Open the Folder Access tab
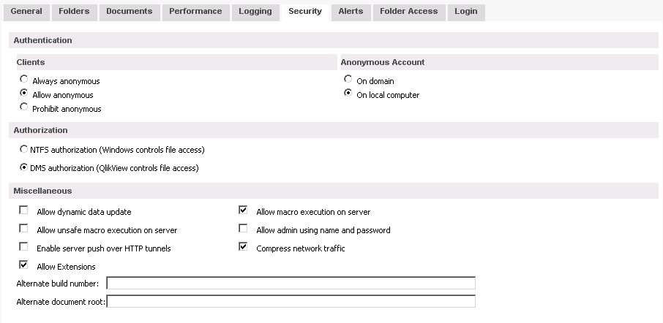This screenshot has width=663, height=323. (408, 12)
